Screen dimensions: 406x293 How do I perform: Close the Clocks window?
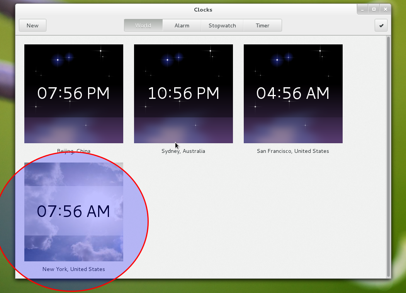pyautogui.click(x=385, y=9)
